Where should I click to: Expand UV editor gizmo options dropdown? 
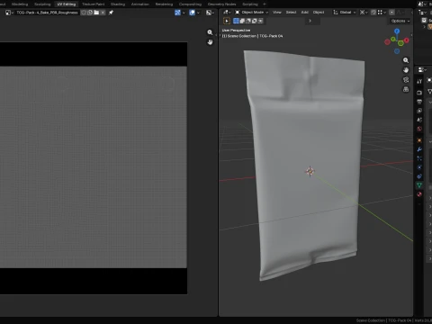click(184, 13)
